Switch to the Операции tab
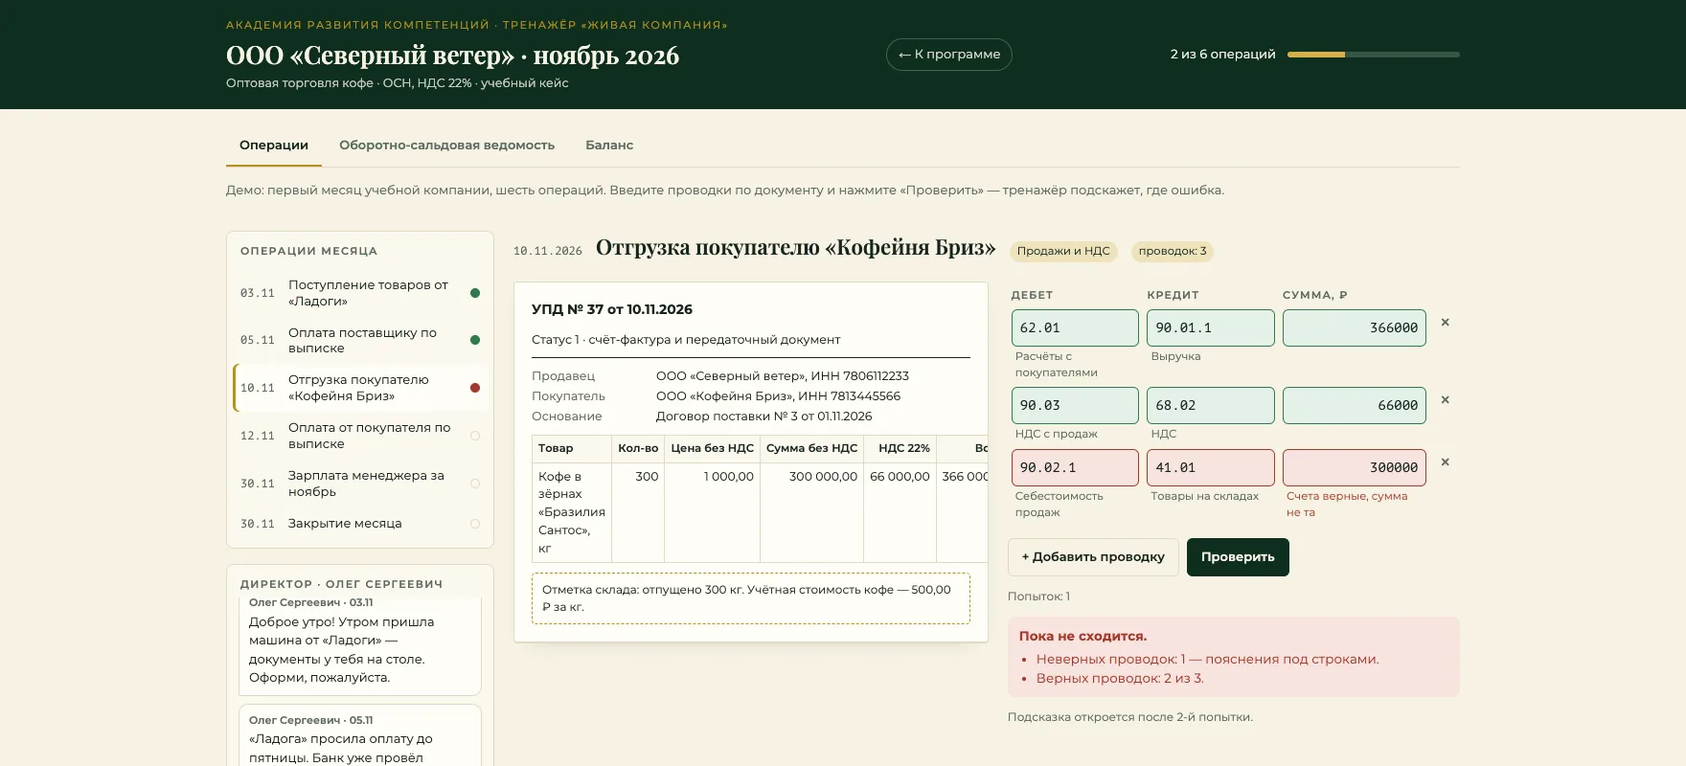Image resolution: width=1686 pixels, height=766 pixels. 274,146
